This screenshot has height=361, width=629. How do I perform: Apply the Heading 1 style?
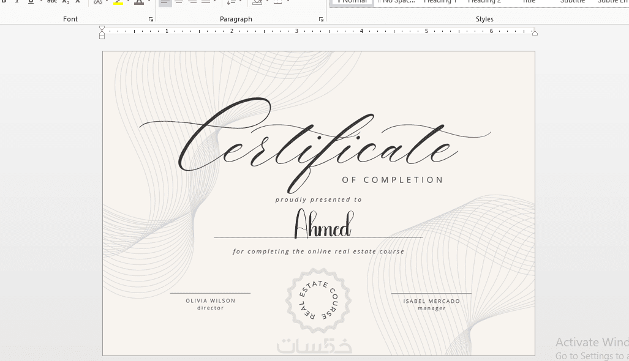pos(440,2)
